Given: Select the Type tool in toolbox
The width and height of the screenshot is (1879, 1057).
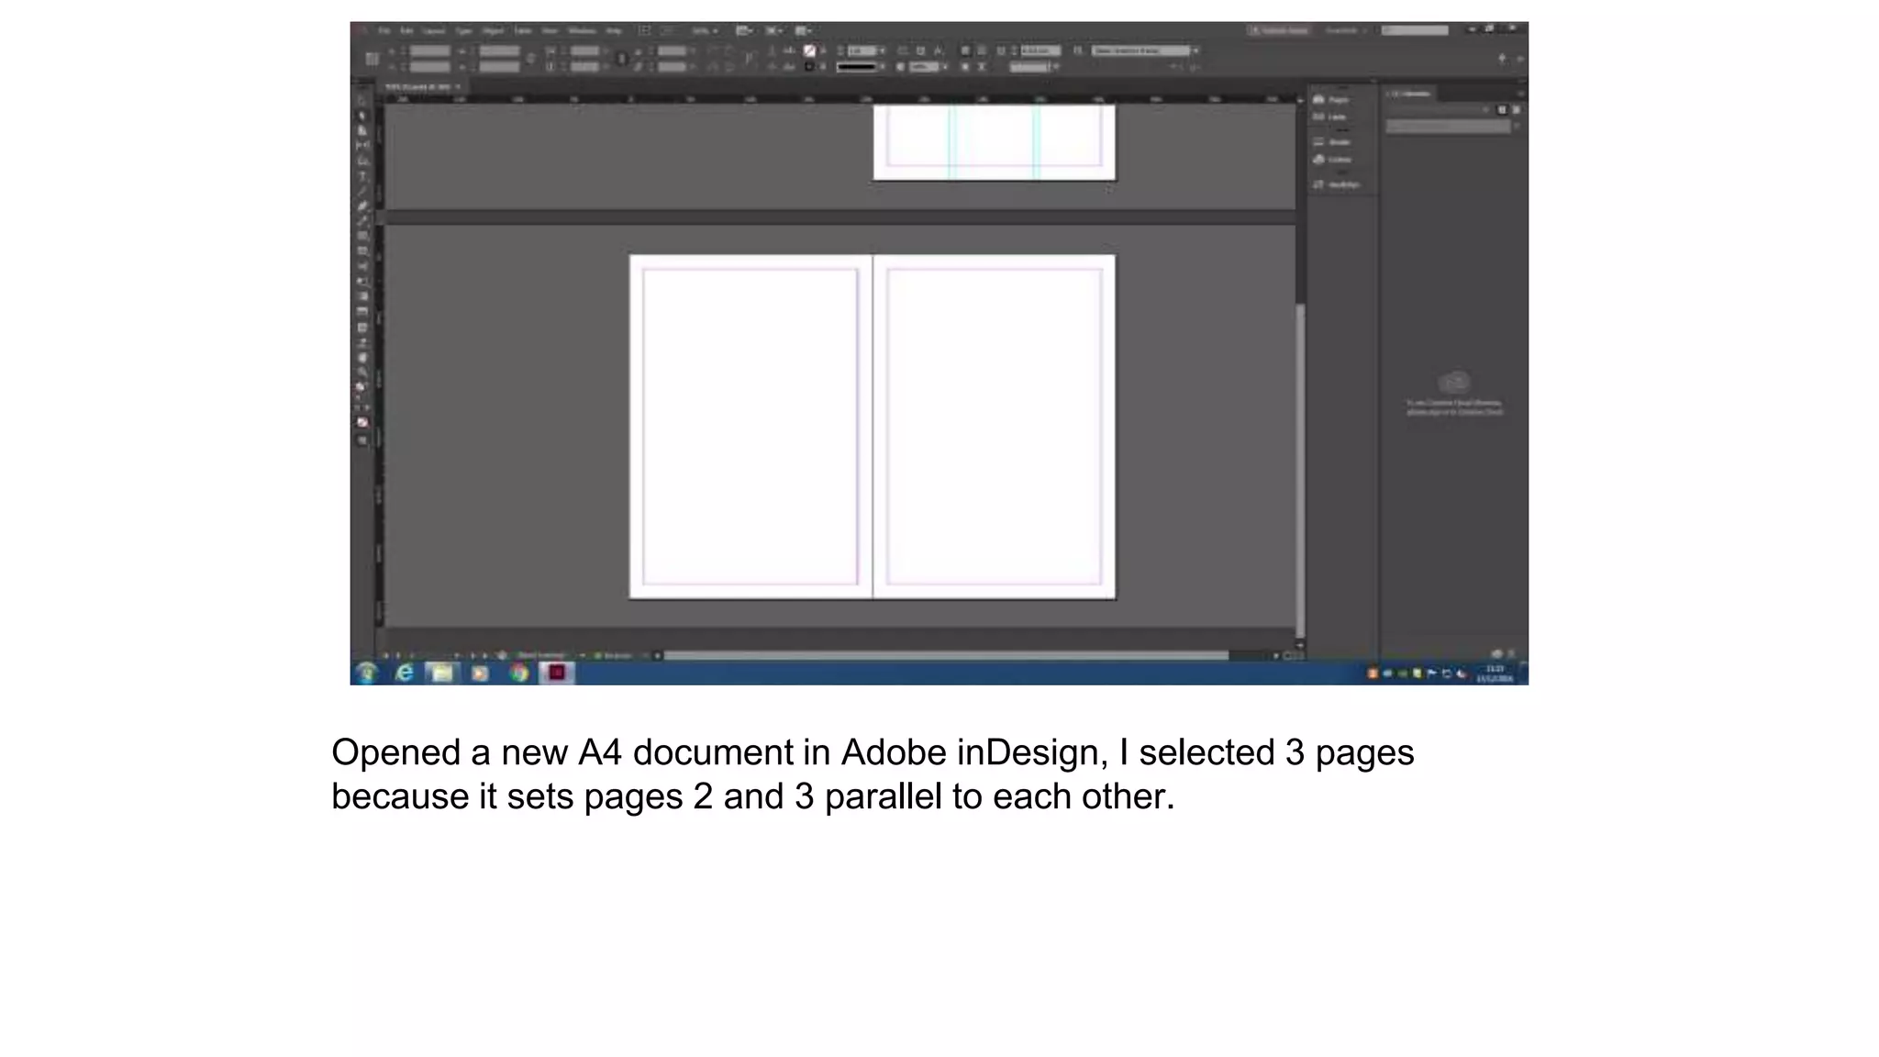Looking at the screenshot, I should click(x=362, y=176).
